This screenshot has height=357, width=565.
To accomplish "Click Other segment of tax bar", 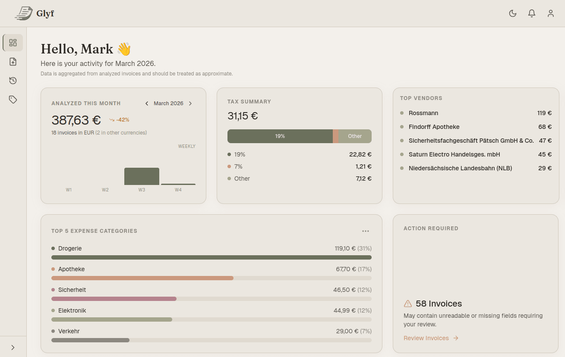I will click(355, 136).
